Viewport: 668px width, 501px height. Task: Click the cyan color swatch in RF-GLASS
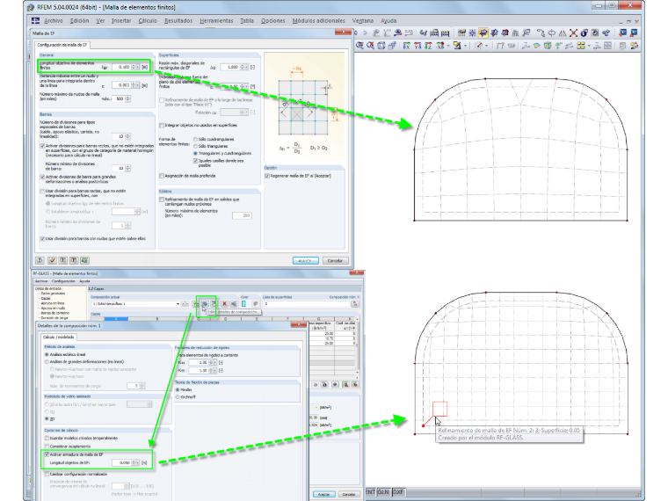(x=243, y=304)
